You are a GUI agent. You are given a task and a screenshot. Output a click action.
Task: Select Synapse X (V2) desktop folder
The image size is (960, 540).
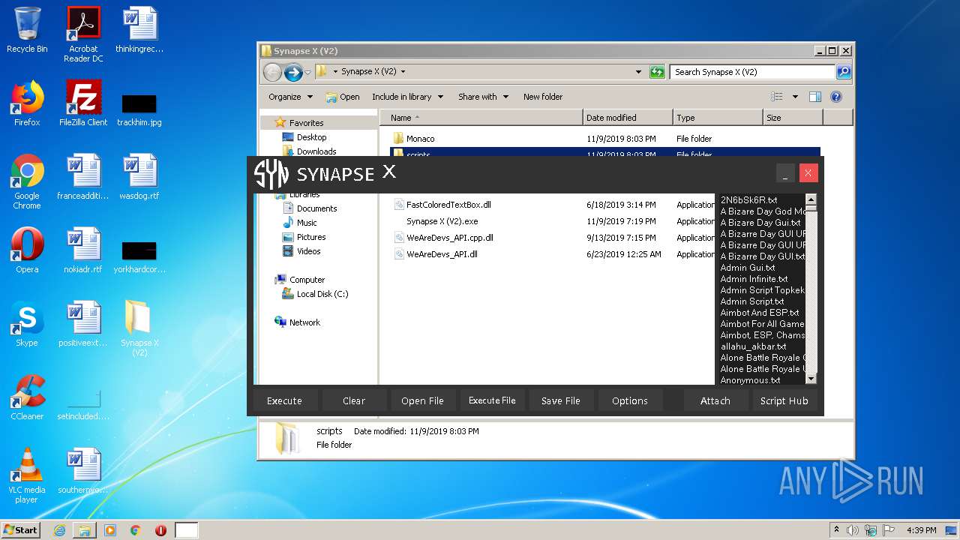pyautogui.click(x=139, y=328)
